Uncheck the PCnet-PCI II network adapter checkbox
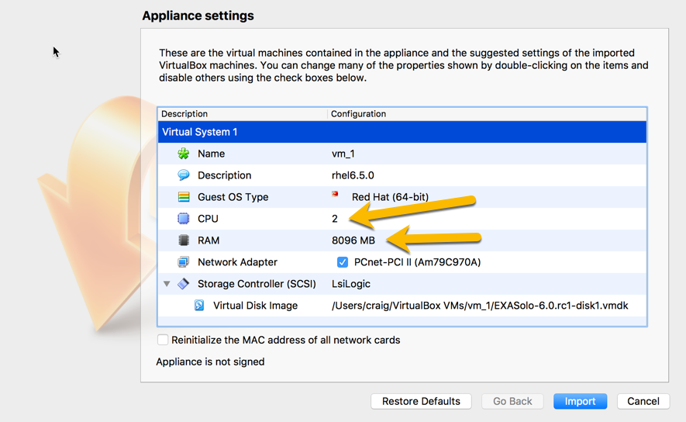 coord(342,262)
